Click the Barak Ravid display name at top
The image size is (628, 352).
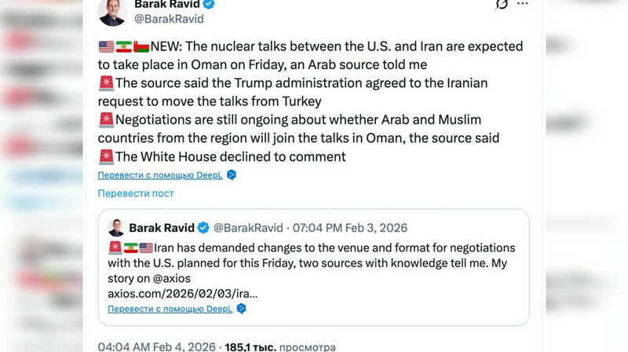[x=167, y=4]
